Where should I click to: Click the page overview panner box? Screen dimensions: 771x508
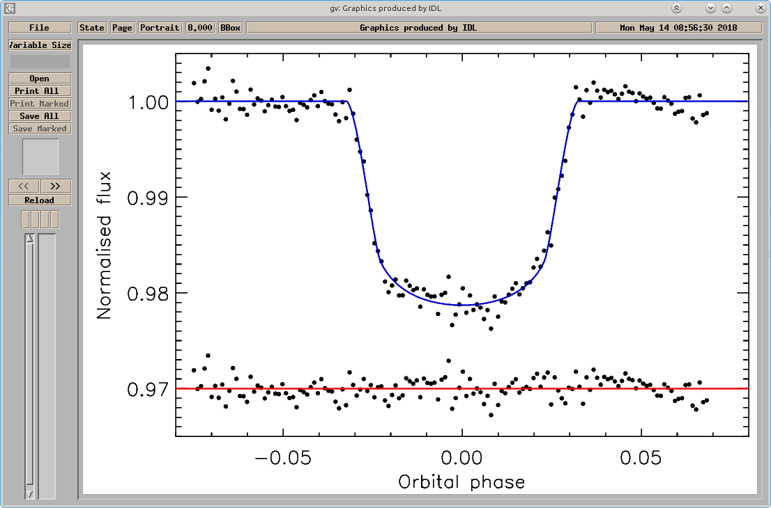[x=40, y=157]
